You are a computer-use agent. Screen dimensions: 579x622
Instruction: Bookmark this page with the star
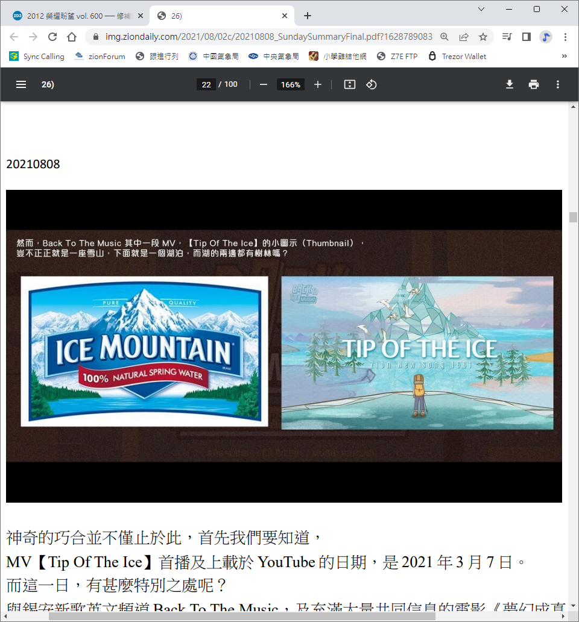click(x=483, y=37)
